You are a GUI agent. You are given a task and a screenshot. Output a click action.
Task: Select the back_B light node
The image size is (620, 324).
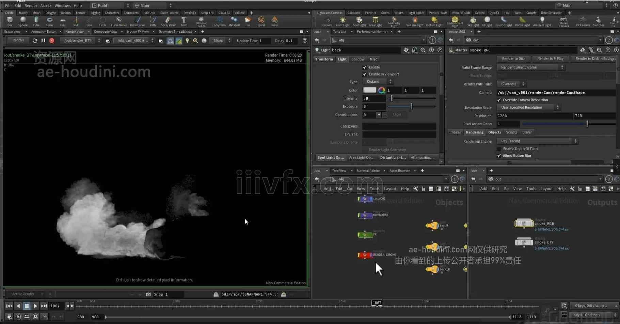(x=432, y=269)
